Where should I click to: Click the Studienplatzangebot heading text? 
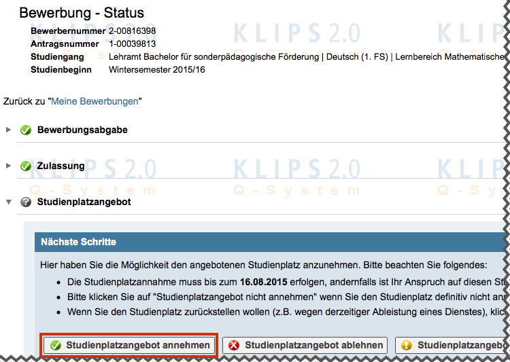[84, 202]
